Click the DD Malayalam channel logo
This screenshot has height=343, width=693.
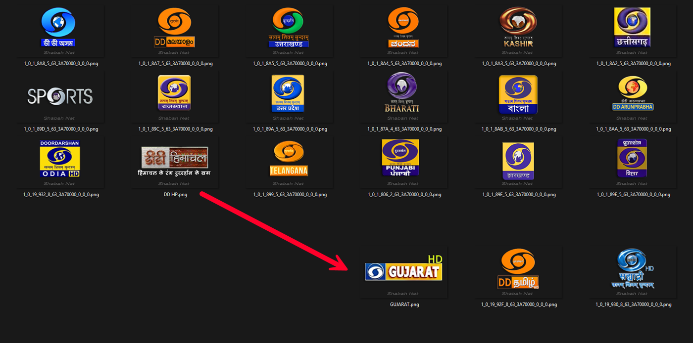pyautogui.click(x=174, y=28)
